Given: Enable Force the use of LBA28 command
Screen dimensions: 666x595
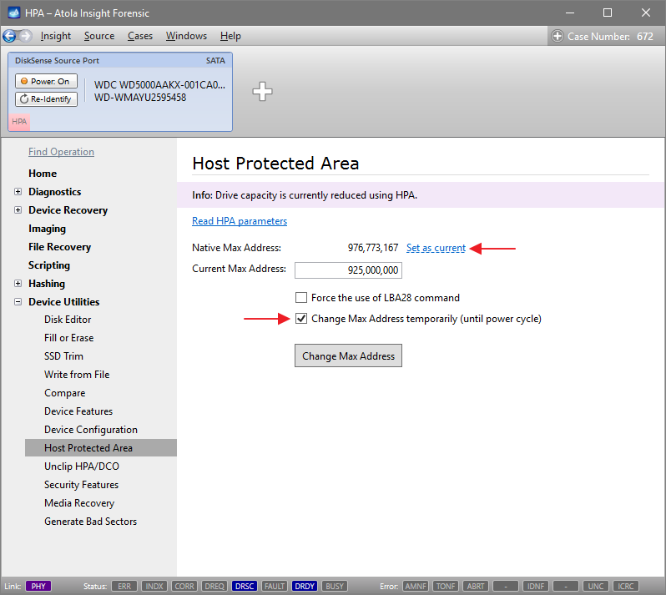Looking at the screenshot, I should click(x=301, y=298).
